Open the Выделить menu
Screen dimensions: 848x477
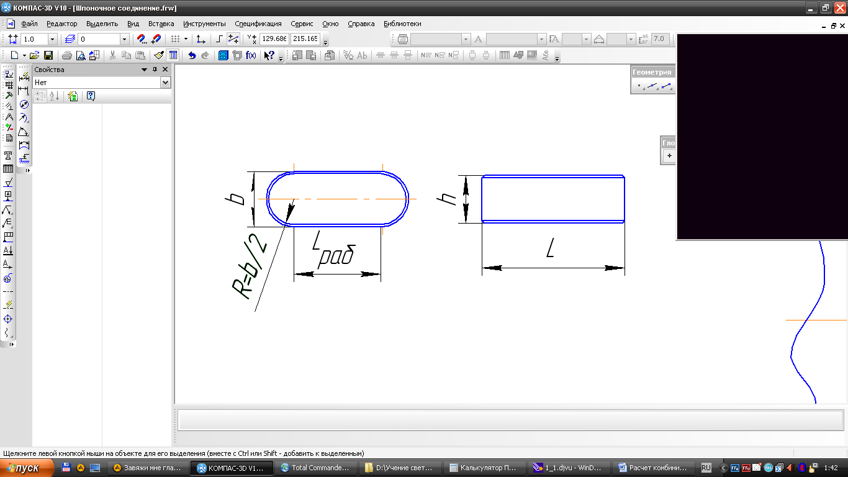click(x=102, y=24)
